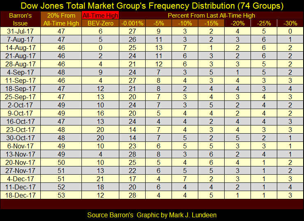304x221 pixels.
Task: Select the 4-Sep-17 date cell
Action: (x=21, y=72)
